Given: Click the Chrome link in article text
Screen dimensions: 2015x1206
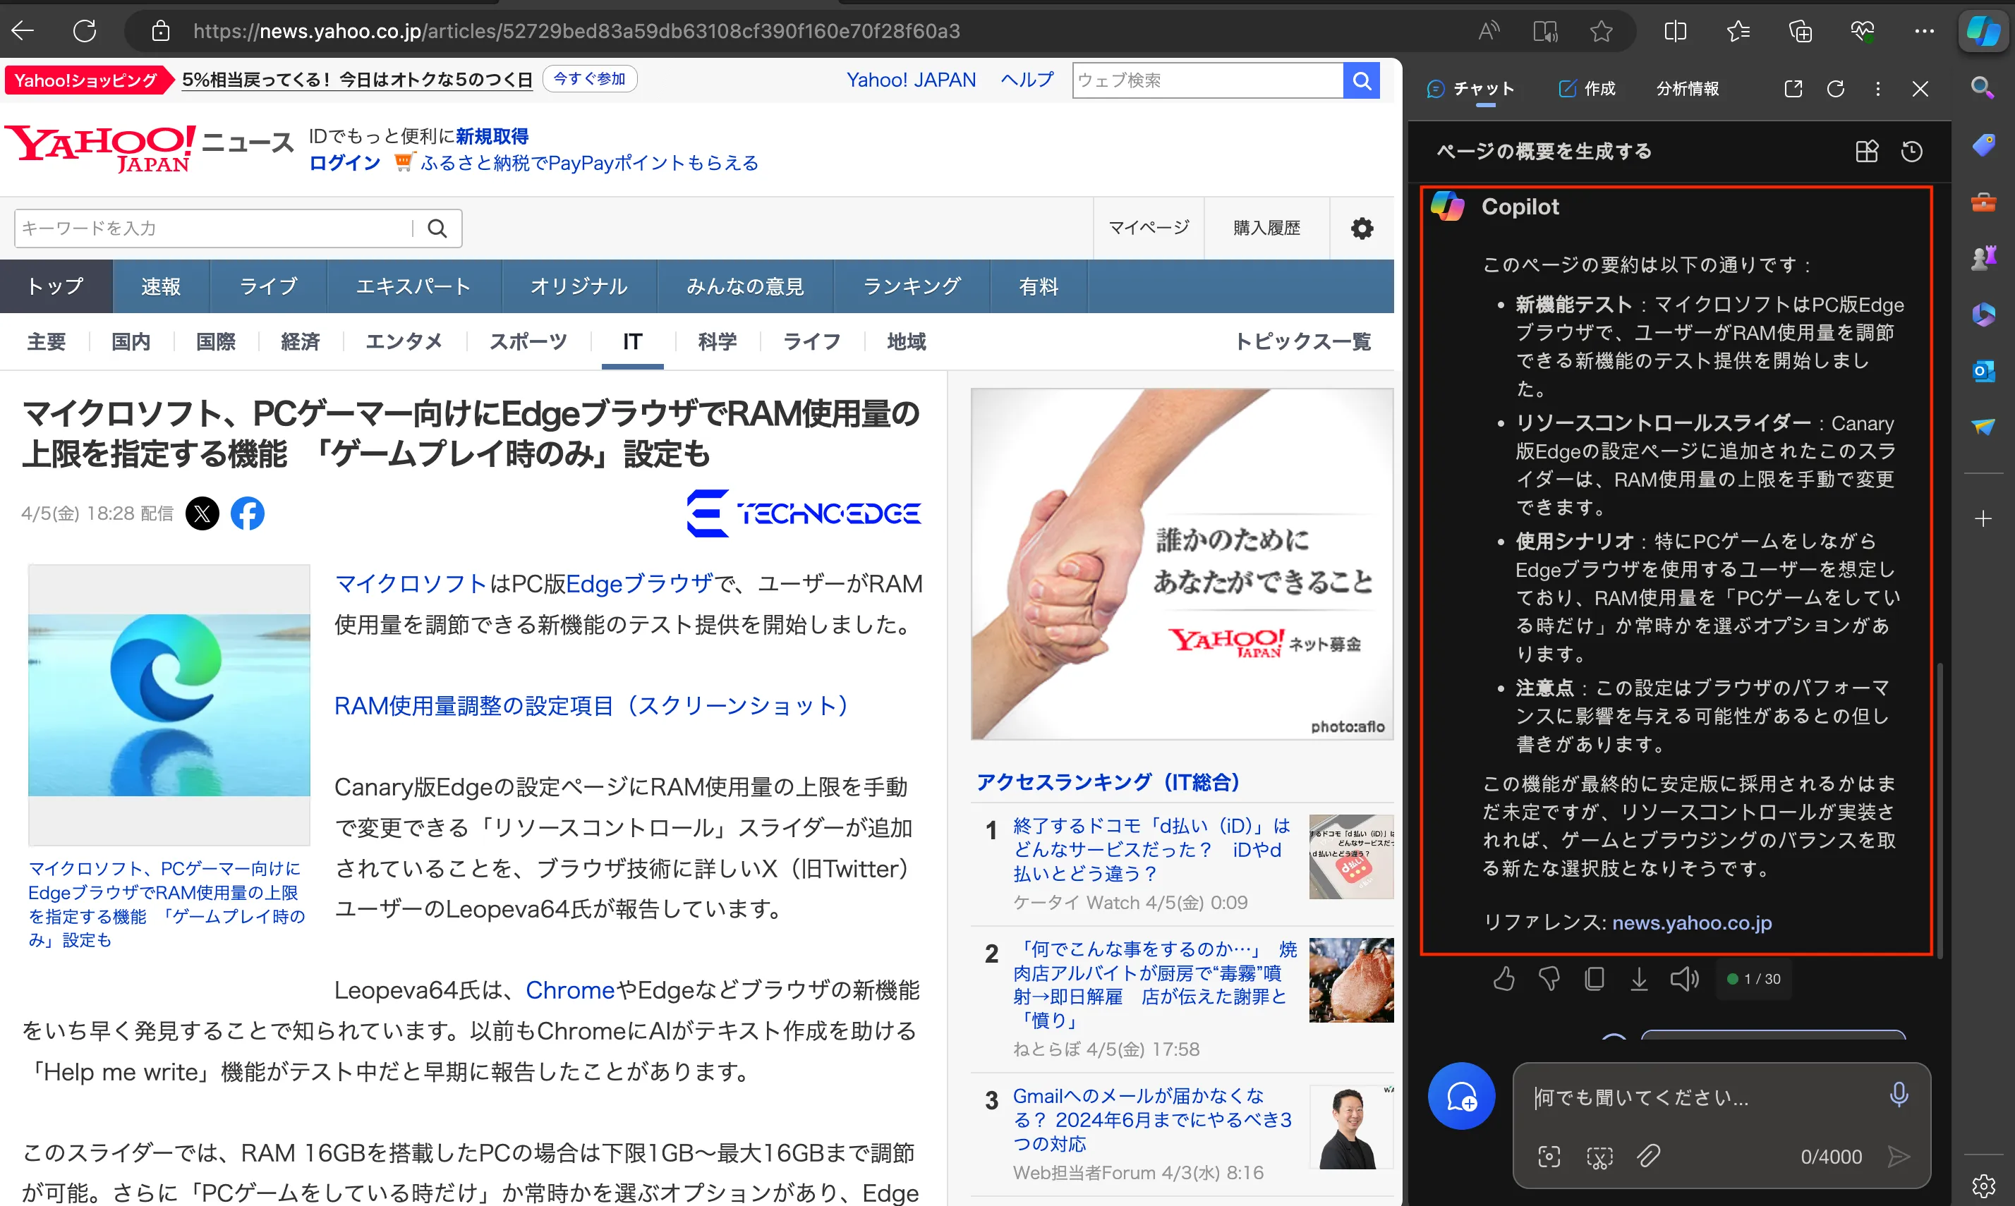Looking at the screenshot, I should coord(570,989).
